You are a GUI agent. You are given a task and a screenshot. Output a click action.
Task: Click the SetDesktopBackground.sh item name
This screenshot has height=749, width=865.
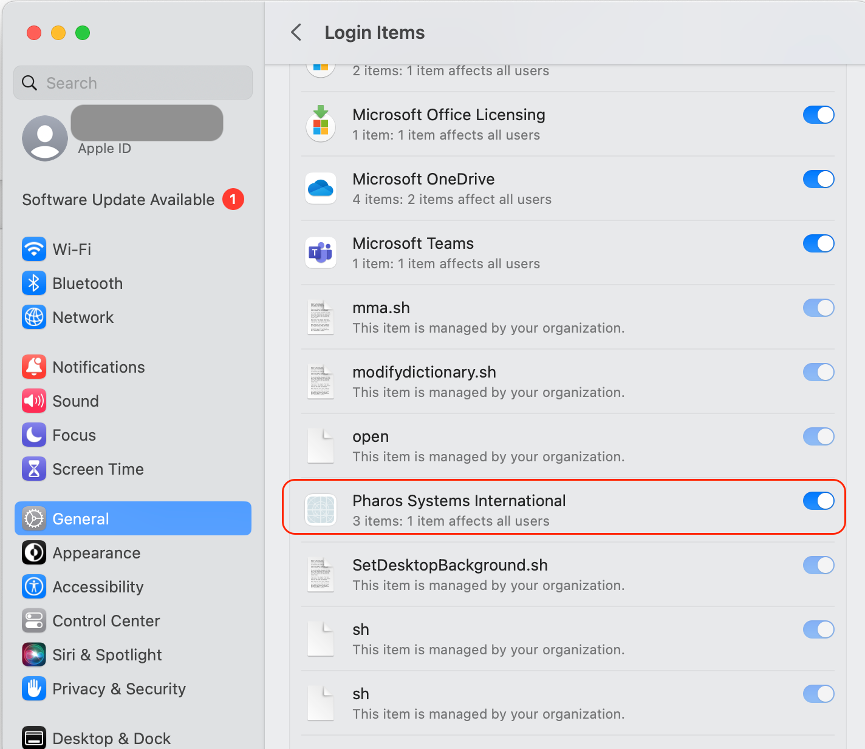point(450,565)
